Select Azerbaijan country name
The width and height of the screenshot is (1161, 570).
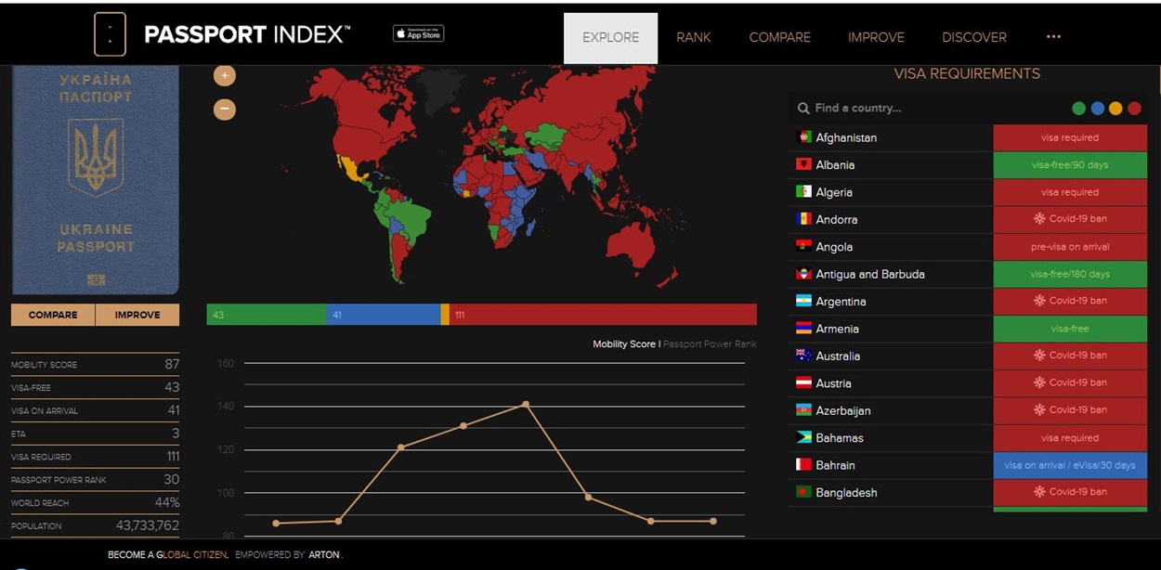coord(843,410)
